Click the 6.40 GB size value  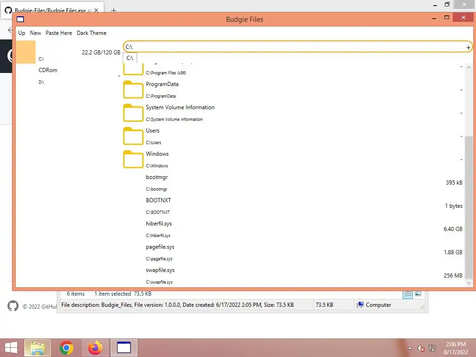[453, 229]
